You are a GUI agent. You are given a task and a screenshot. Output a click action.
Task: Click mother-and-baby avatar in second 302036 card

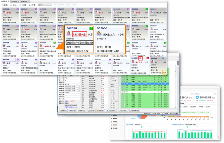pyautogui.click(x=100, y=34)
